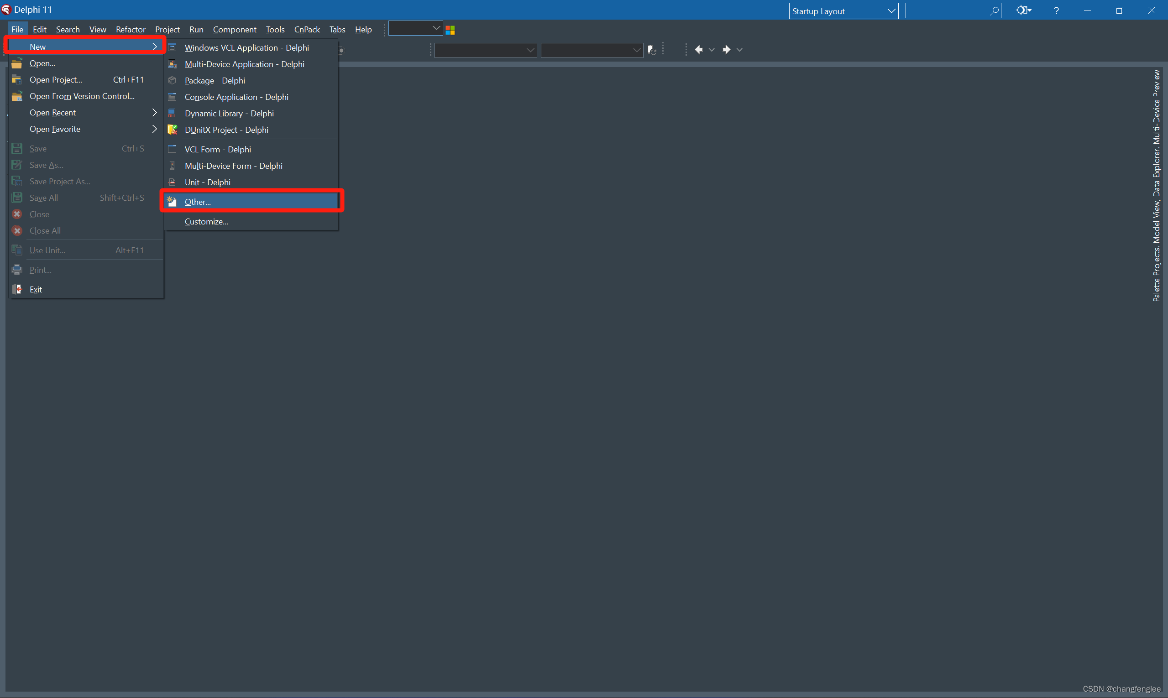This screenshot has width=1168, height=698.
Task: Click the VCL Form - Delphi icon
Action: coord(172,149)
